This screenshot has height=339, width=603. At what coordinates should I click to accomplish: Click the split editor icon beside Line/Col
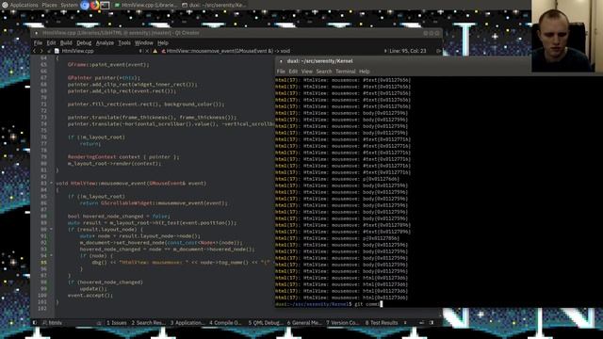pyautogui.click(x=438, y=51)
